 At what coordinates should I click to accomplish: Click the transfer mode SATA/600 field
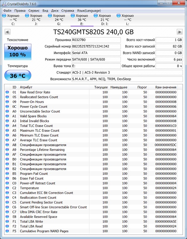pos(96,59)
